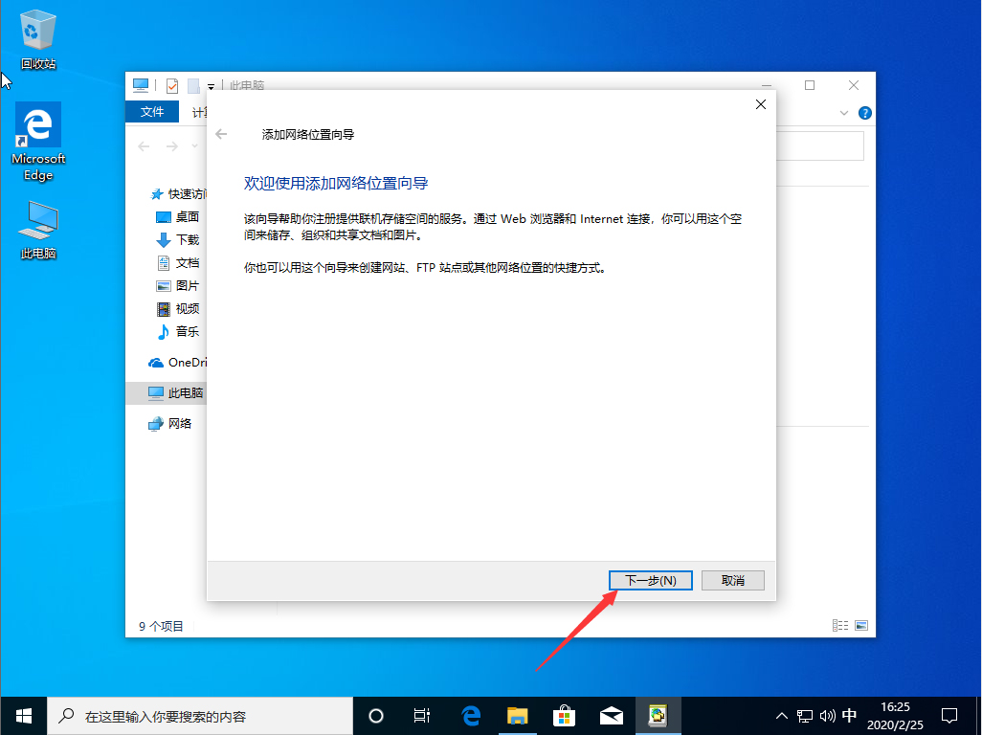The image size is (982, 735).
Task: Expand the ribbon with the chevron arrow
Action: pyautogui.click(x=845, y=112)
